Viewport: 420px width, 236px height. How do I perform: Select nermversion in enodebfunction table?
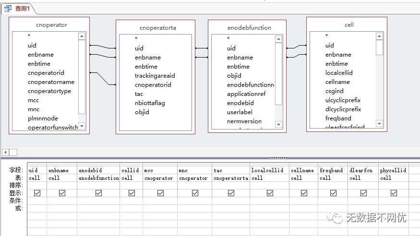point(244,121)
